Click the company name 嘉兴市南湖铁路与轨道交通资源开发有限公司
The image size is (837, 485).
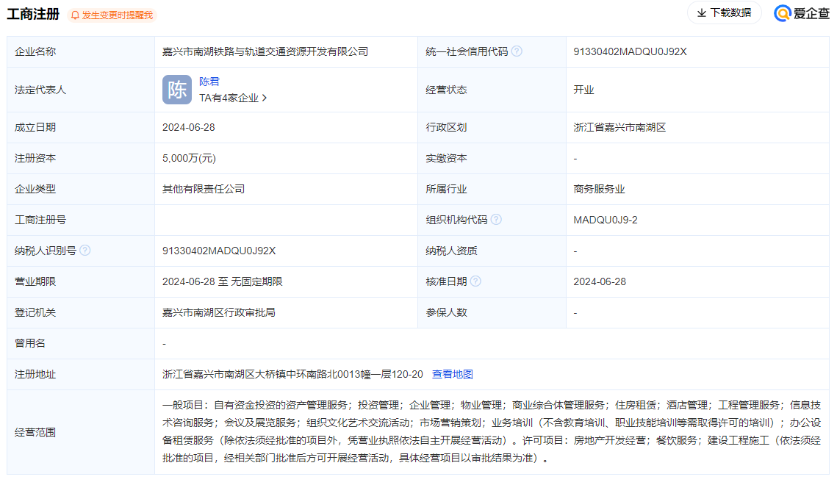coord(265,51)
